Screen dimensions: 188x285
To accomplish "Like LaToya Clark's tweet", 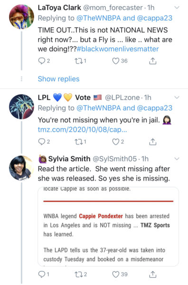I will [115, 61].
